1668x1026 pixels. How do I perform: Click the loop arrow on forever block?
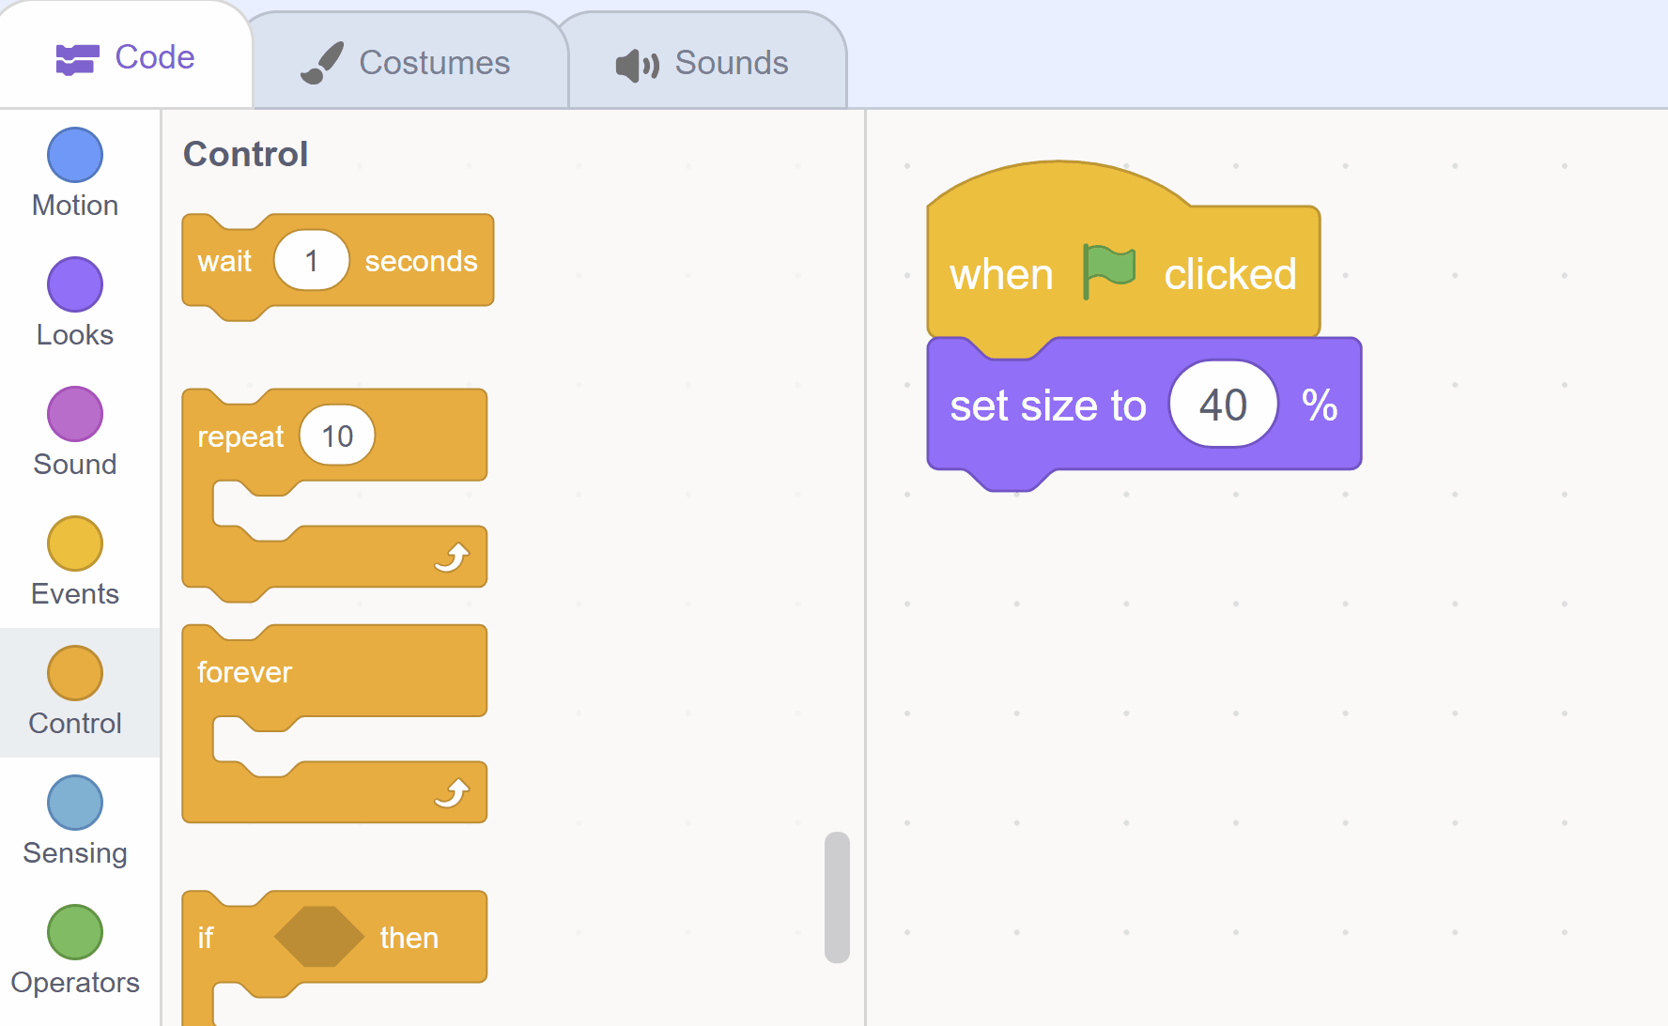point(452,793)
